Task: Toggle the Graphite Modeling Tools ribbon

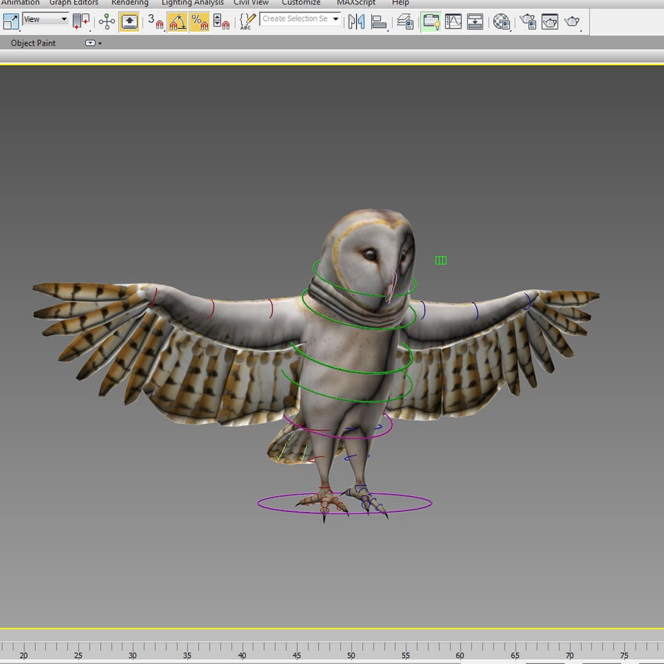Action: (431, 22)
